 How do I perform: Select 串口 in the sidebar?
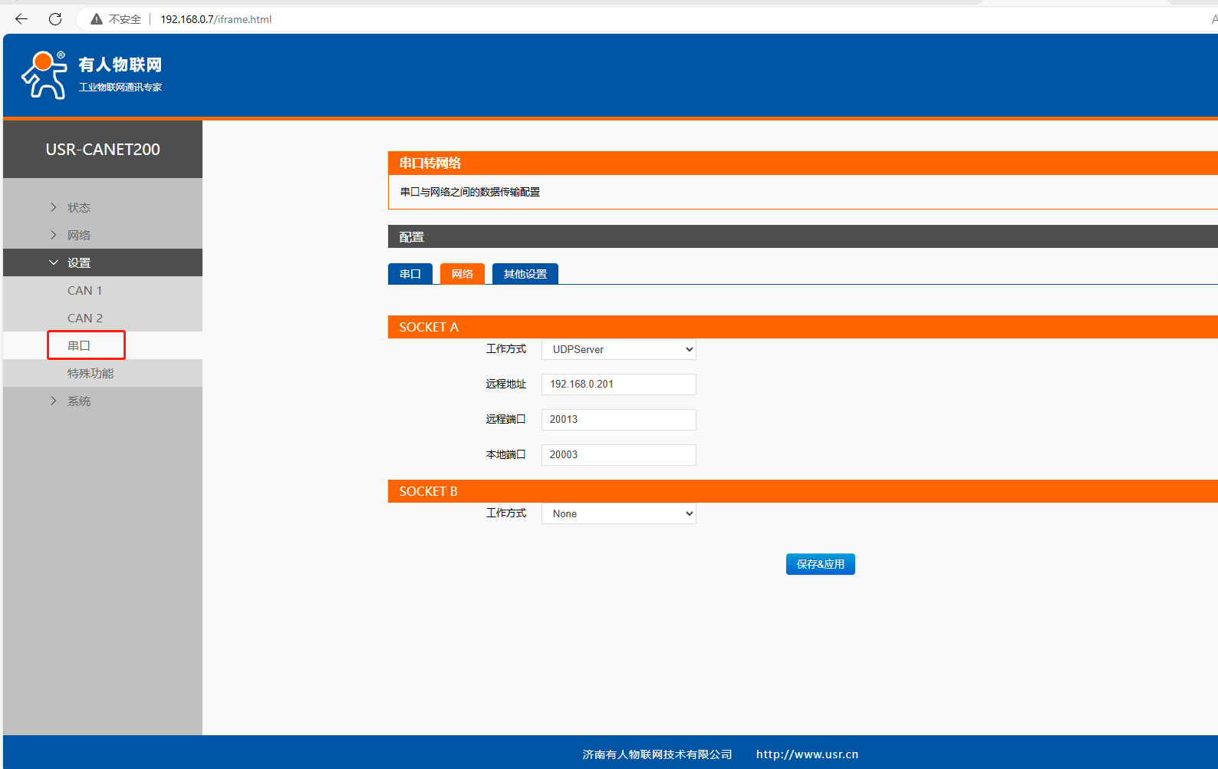coord(79,345)
